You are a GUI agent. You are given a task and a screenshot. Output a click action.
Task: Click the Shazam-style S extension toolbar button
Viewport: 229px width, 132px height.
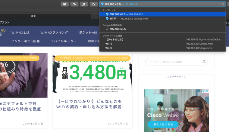[64, 4]
